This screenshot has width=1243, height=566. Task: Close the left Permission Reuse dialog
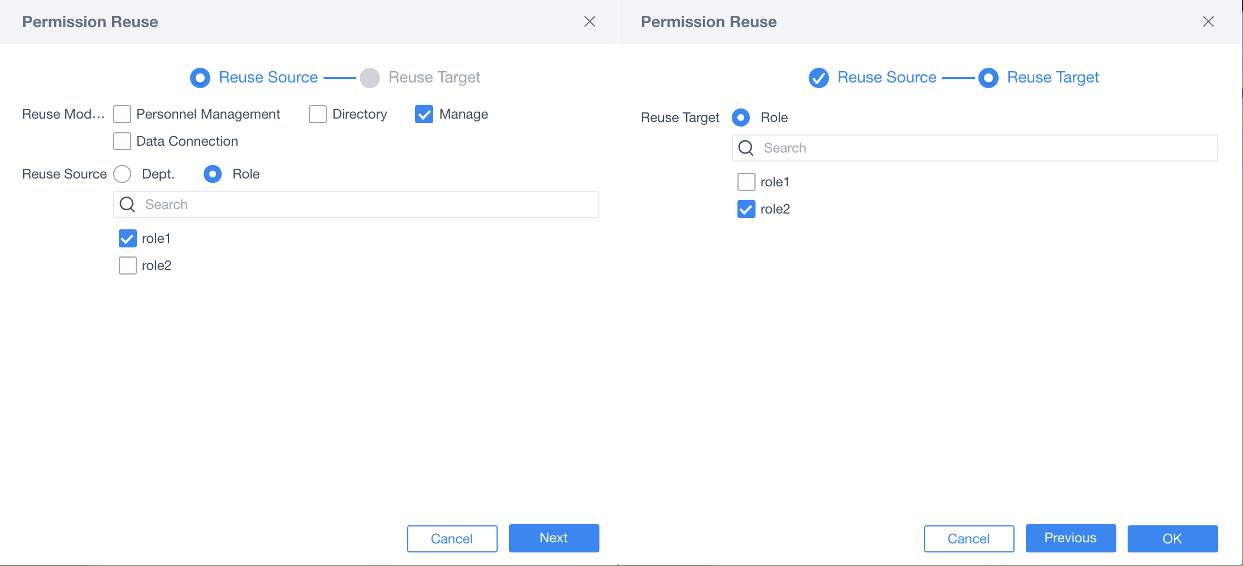tap(589, 21)
